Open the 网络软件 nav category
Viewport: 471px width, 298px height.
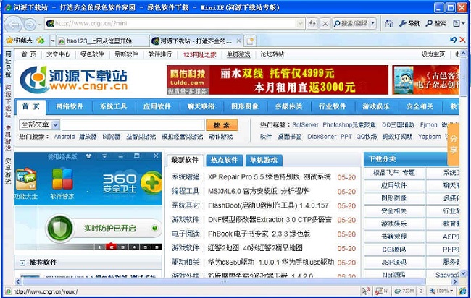click(70, 106)
